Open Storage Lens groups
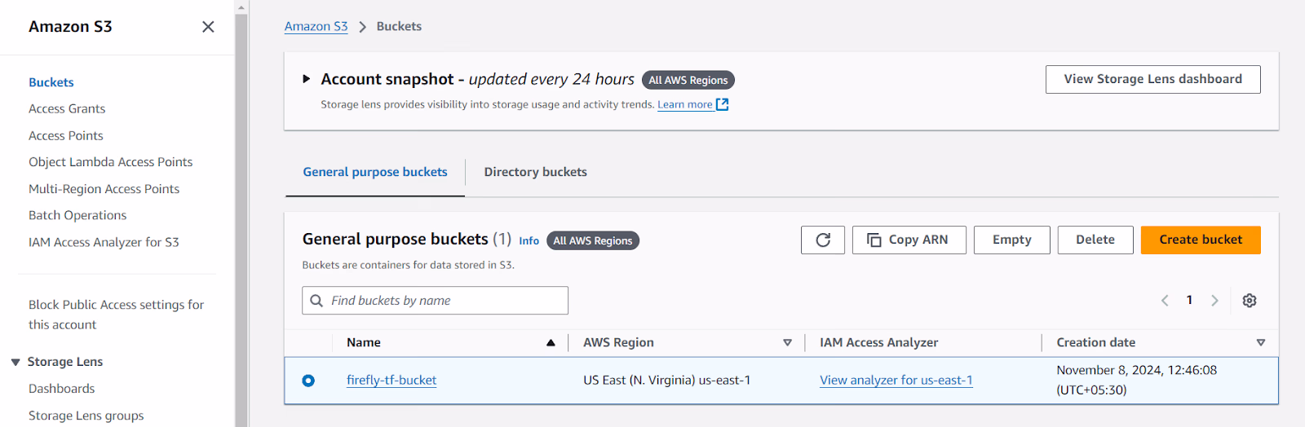Image resolution: width=1305 pixels, height=427 pixels. (x=86, y=416)
